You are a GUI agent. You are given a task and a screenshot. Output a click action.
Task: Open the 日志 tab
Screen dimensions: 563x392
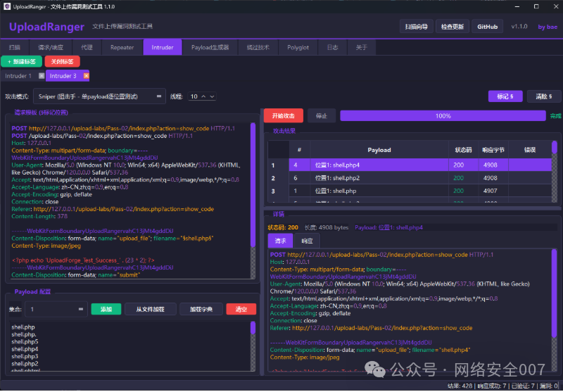click(x=332, y=47)
